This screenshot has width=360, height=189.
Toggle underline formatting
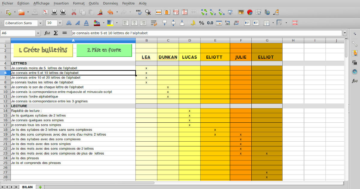86,22
